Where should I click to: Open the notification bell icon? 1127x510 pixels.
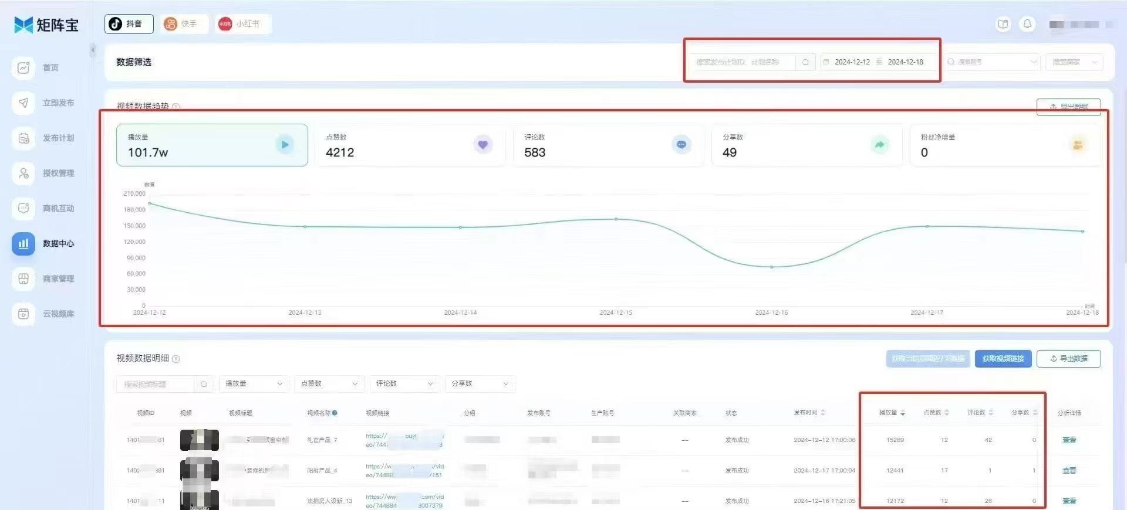click(1027, 24)
